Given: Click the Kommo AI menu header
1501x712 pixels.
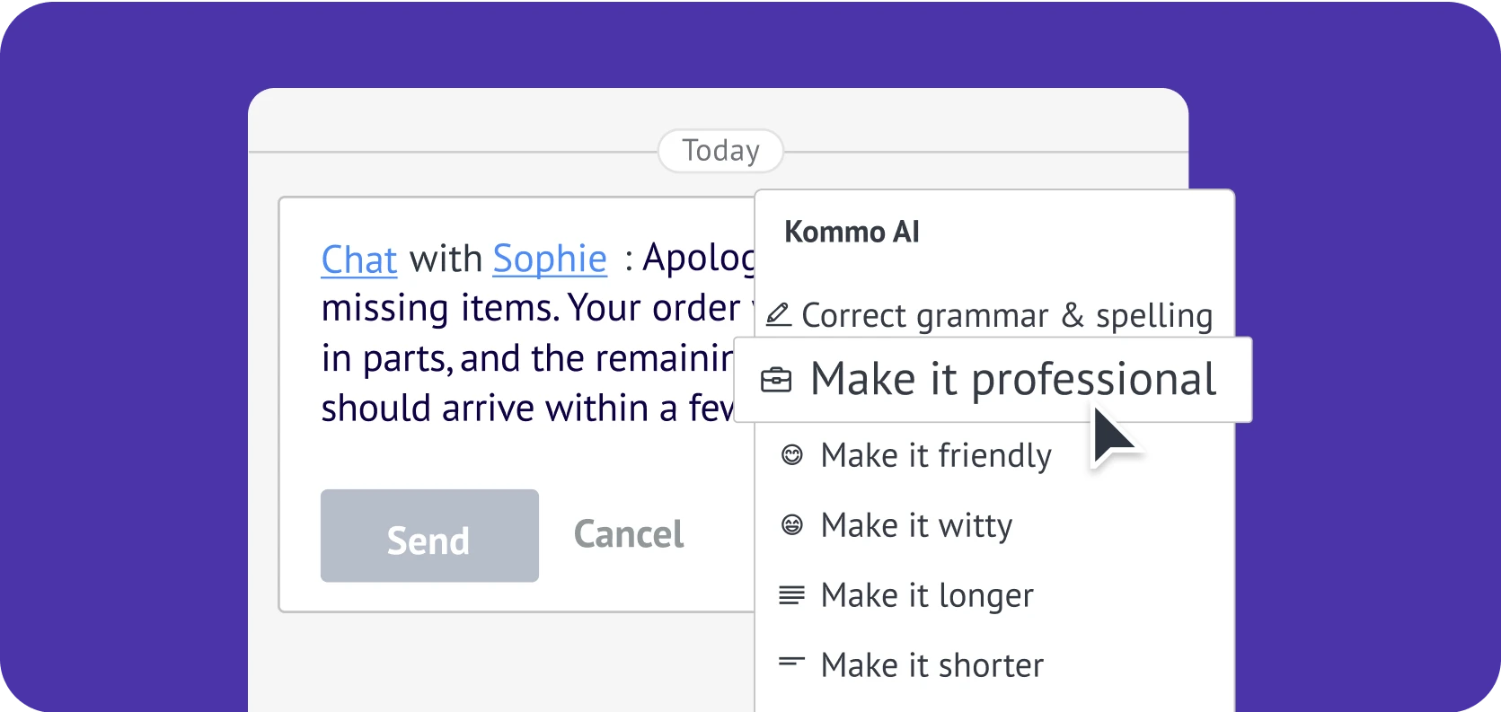Looking at the screenshot, I should point(852,233).
